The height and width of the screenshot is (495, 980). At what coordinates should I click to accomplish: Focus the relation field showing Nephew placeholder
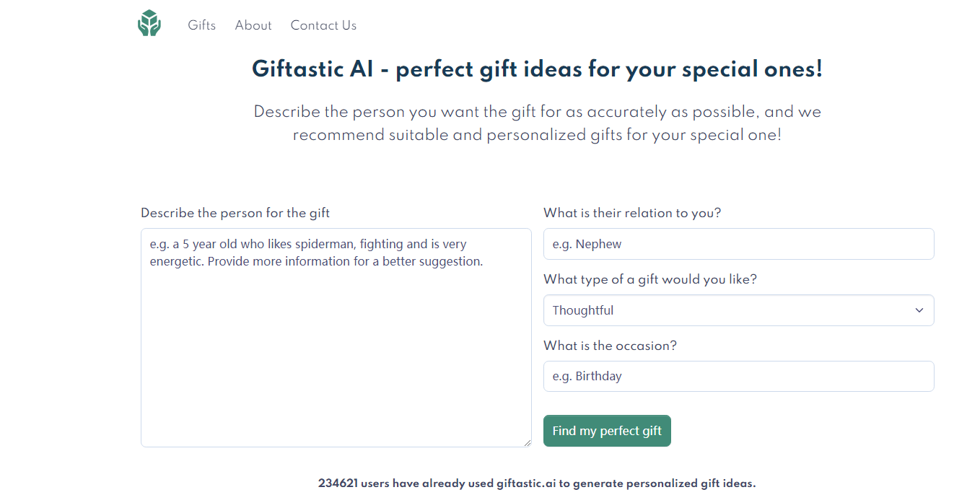pos(738,244)
